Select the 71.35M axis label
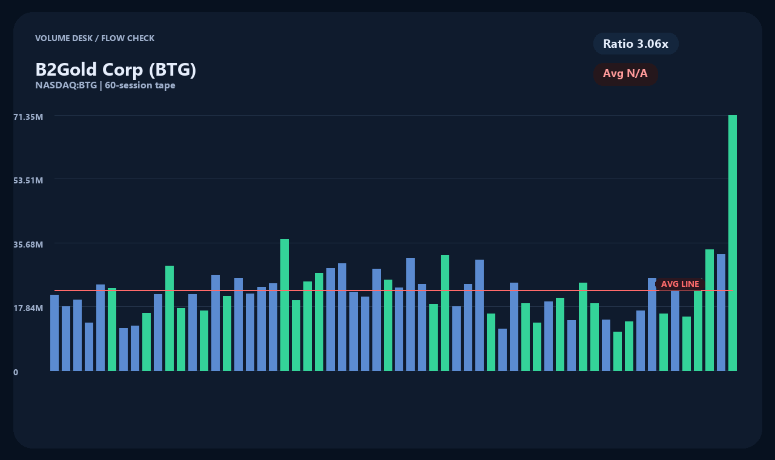The image size is (775, 460). coord(28,116)
